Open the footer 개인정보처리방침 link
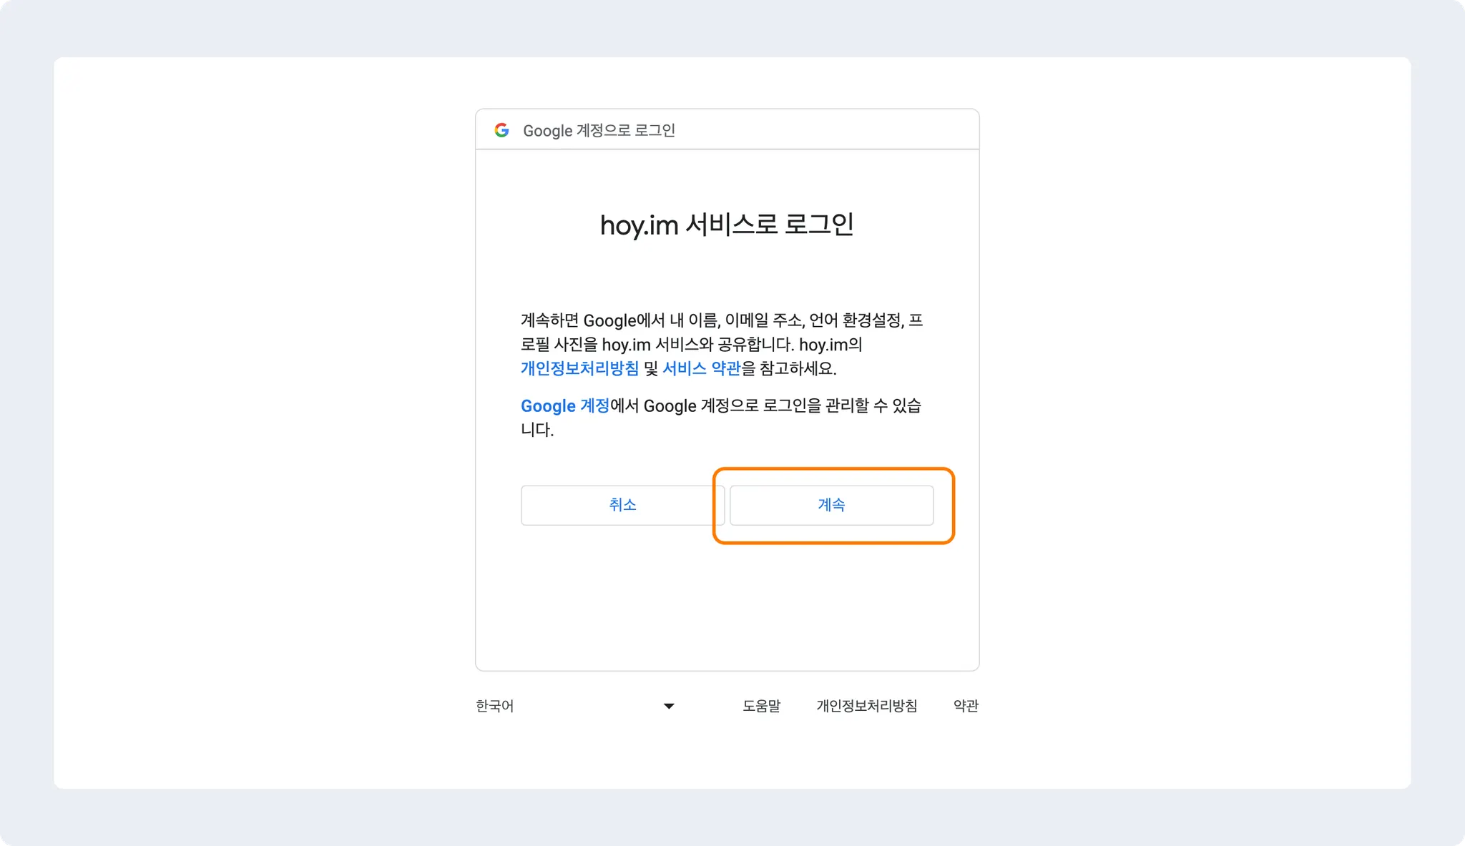This screenshot has height=846, width=1465. click(x=866, y=706)
